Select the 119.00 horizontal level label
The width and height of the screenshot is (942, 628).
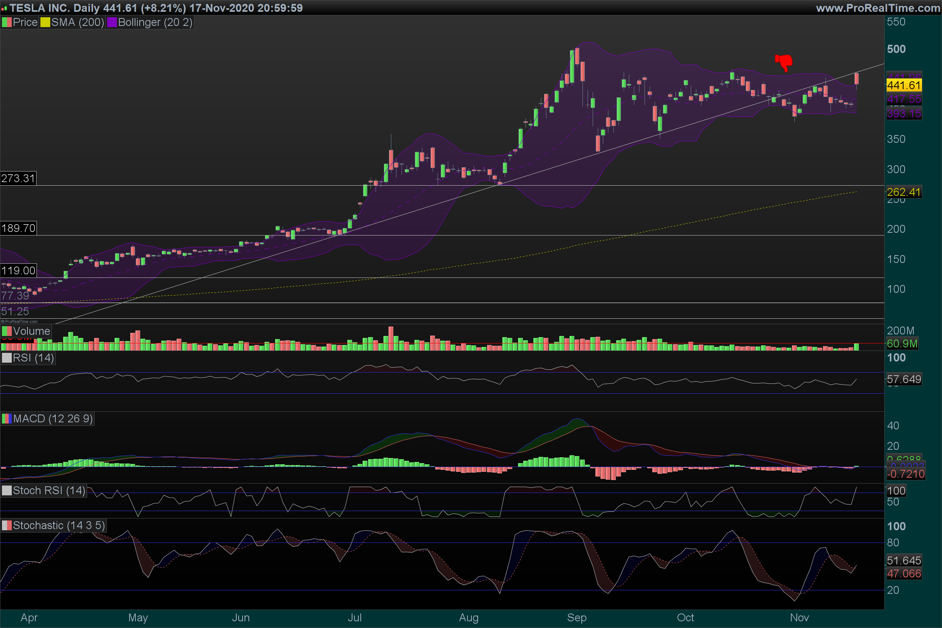[18, 271]
